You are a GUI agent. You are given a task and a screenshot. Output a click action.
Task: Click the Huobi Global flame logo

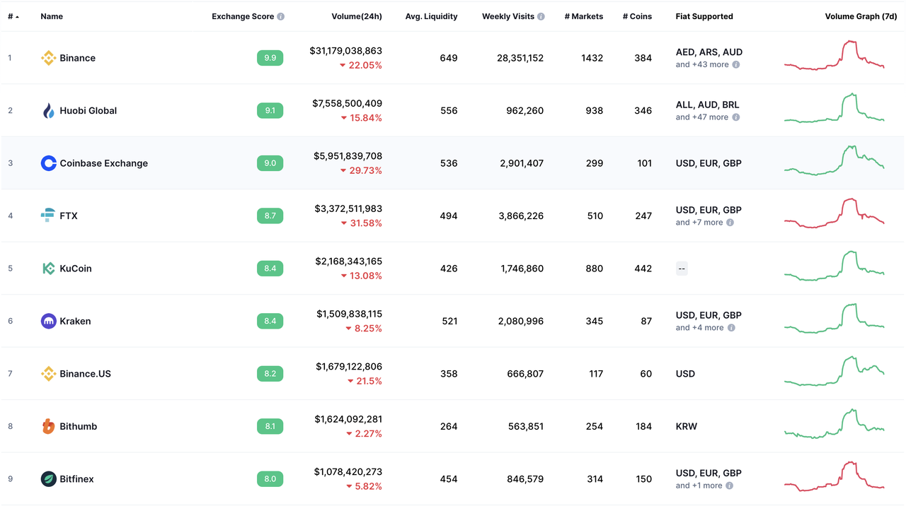click(48, 110)
